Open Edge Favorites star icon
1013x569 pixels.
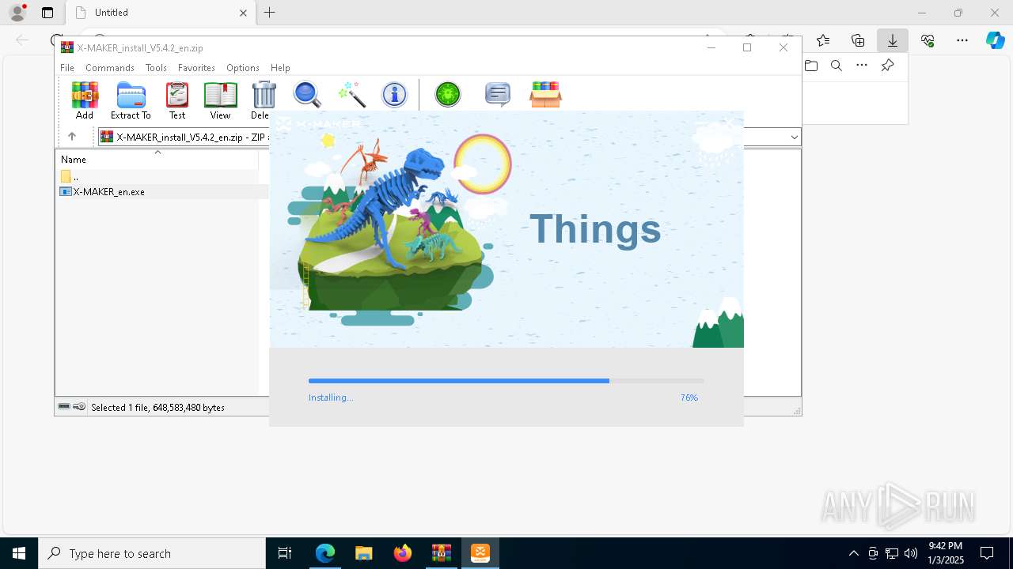[823, 40]
